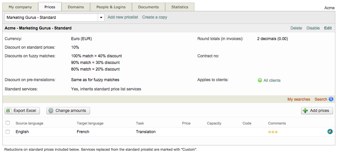Click the three-star rating in Comments
The image size is (338, 153).
(273, 132)
